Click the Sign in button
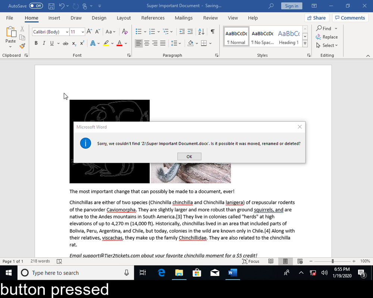 click(292, 6)
